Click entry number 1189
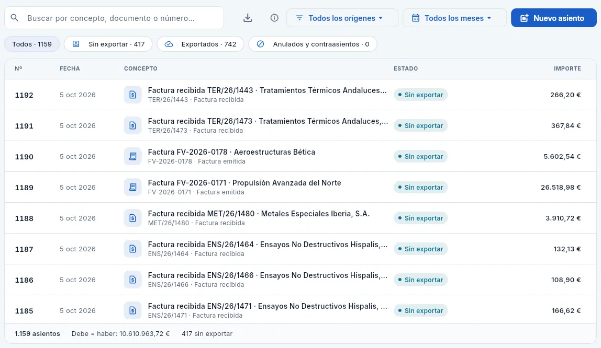The width and height of the screenshot is (601, 348). pyautogui.click(x=24, y=188)
